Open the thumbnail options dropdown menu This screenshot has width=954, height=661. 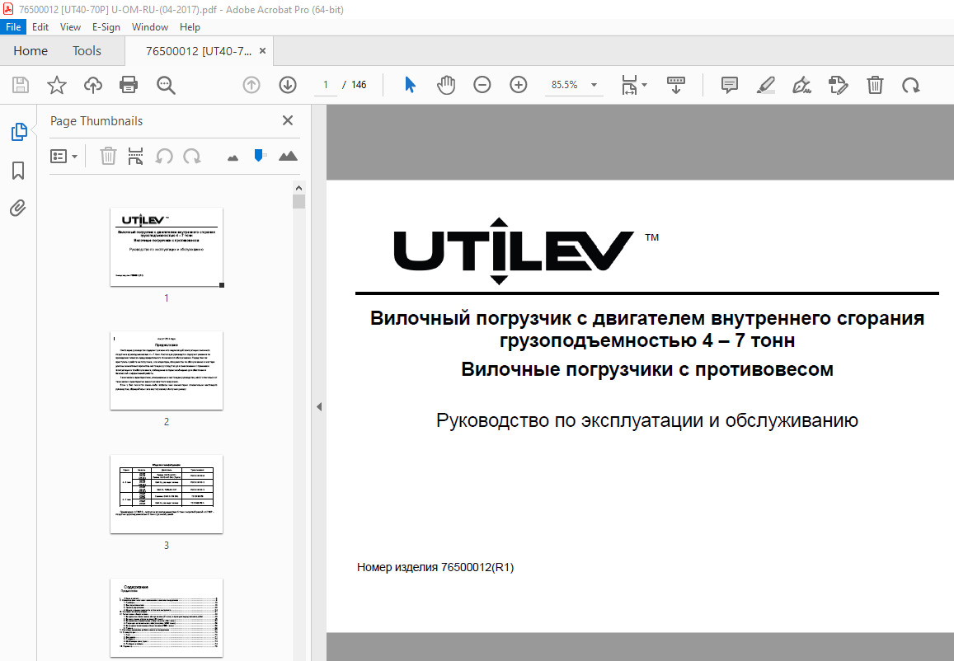(63, 157)
